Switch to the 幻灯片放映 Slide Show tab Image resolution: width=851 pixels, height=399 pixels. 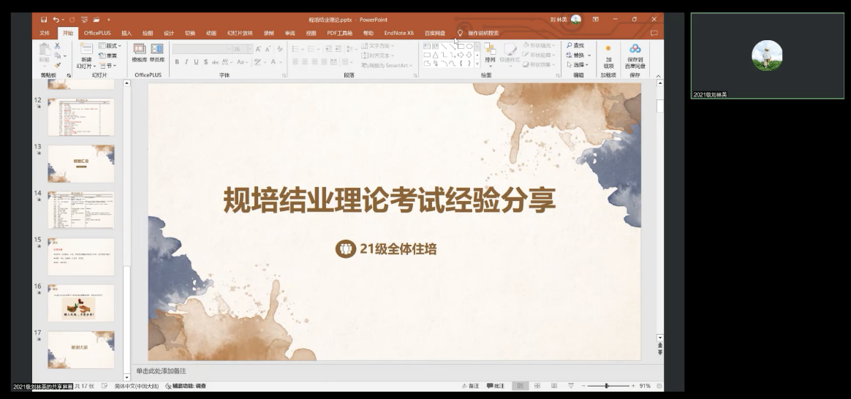pyautogui.click(x=238, y=33)
